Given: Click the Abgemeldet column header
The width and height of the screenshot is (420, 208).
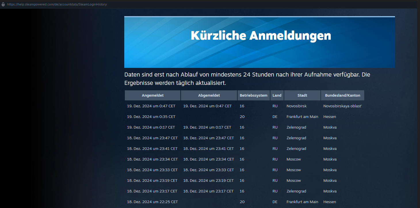Looking at the screenshot, I should 209,96.
